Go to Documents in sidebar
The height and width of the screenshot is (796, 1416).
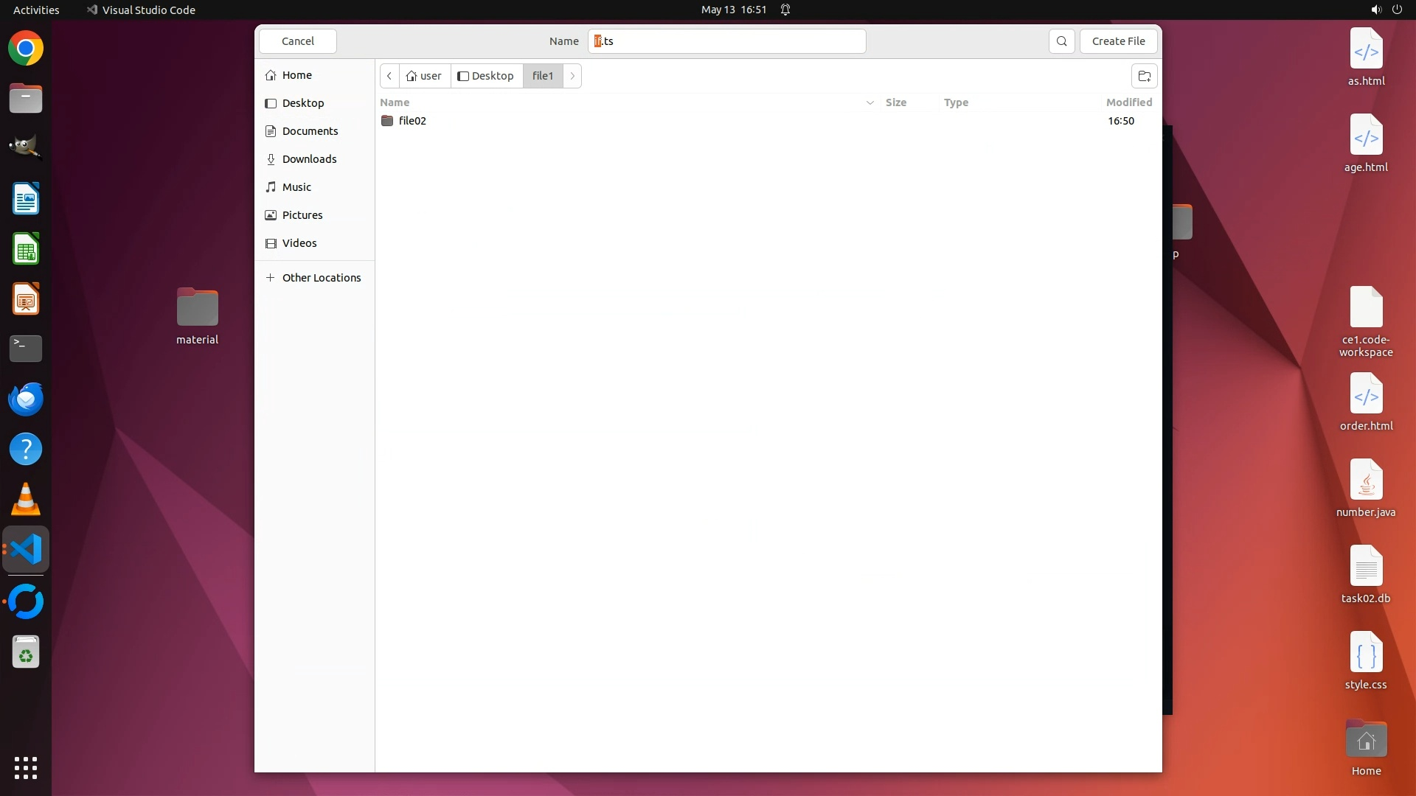coord(310,131)
